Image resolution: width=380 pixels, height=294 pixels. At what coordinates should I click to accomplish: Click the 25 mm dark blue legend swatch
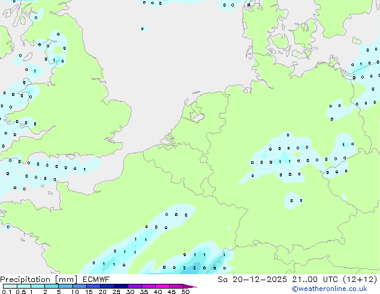tap(120, 286)
